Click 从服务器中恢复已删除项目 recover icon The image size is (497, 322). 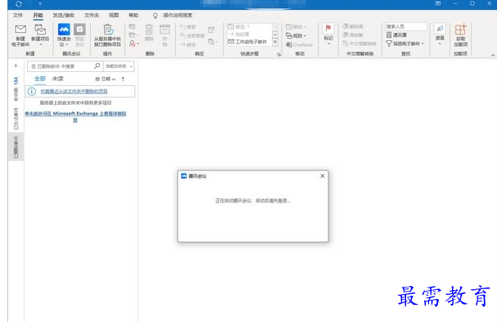click(108, 29)
